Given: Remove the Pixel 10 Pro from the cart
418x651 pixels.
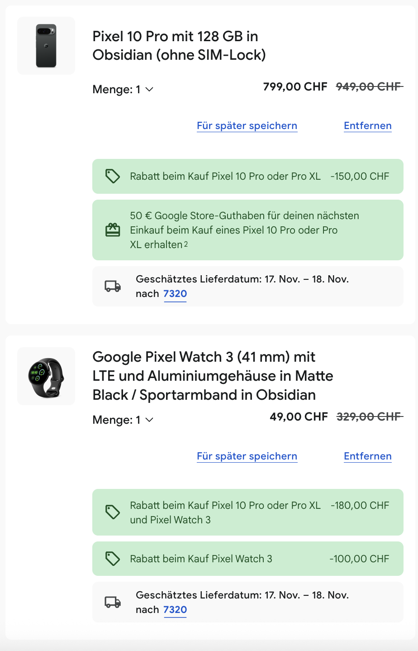Looking at the screenshot, I should point(367,126).
